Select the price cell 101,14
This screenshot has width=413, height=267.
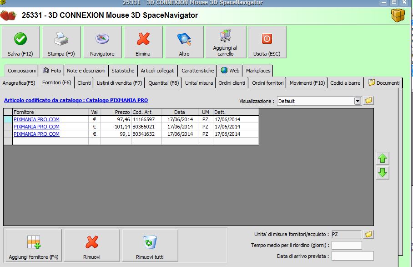pos(116,127)
